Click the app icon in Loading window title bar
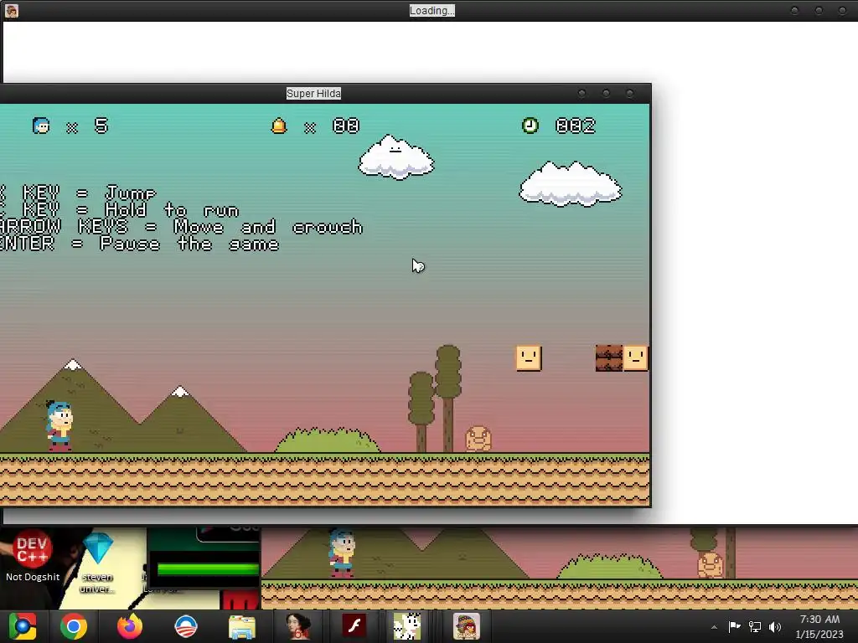The width and height of the screenshot is (858, 643). (12, 10)
